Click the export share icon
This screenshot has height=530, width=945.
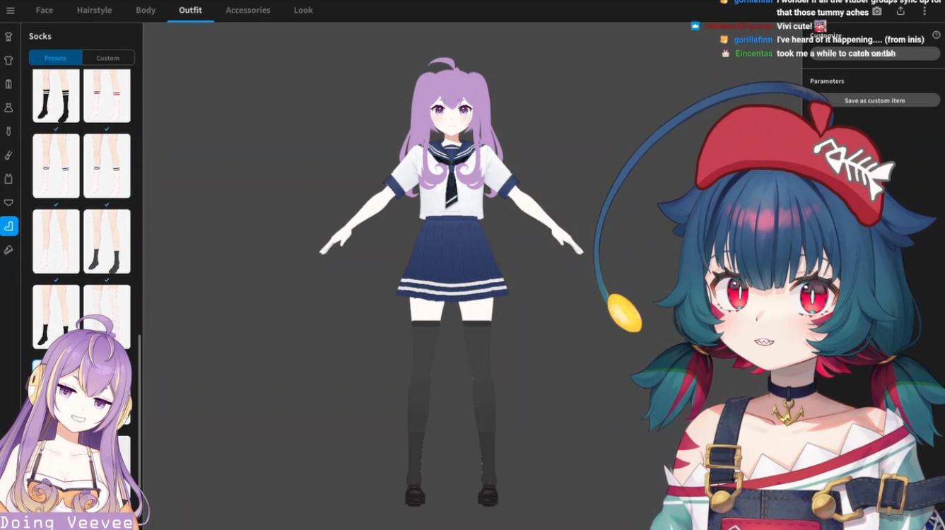900,11
